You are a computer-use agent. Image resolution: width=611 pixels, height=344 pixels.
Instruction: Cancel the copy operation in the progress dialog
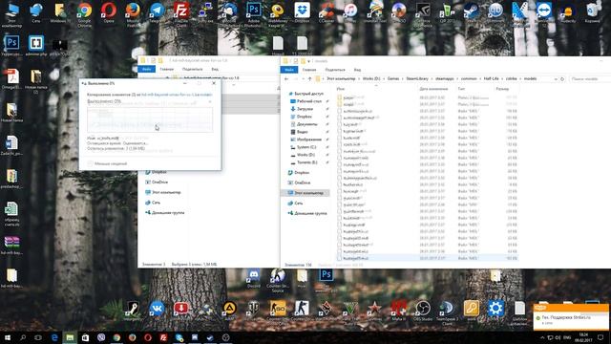pos(210,101)
